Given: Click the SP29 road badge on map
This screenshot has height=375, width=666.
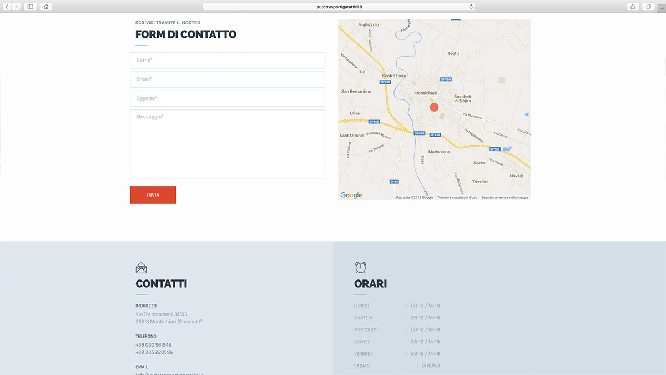Looking at the screenshot, I should point(393,182).
